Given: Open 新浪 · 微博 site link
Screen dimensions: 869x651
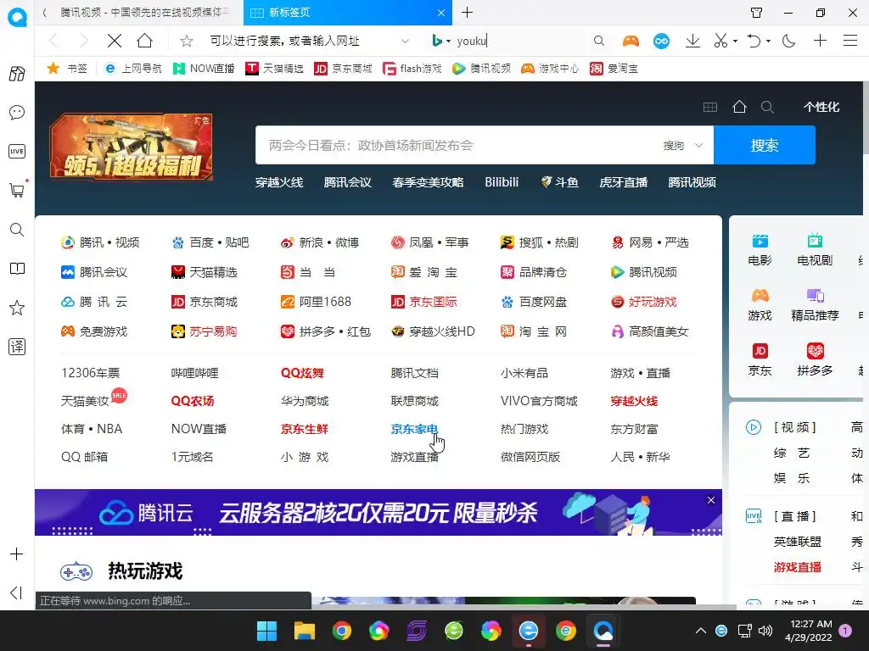Looking at the screenshot, I should (320, 242).
